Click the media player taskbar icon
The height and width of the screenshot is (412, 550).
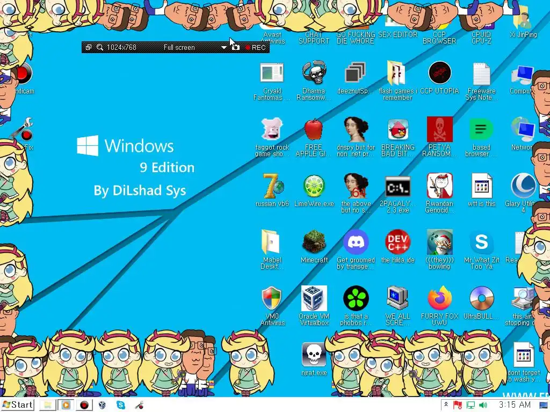tap(66, 405)
